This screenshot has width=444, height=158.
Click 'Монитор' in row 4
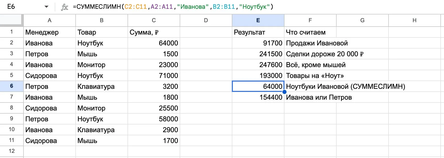102,65
